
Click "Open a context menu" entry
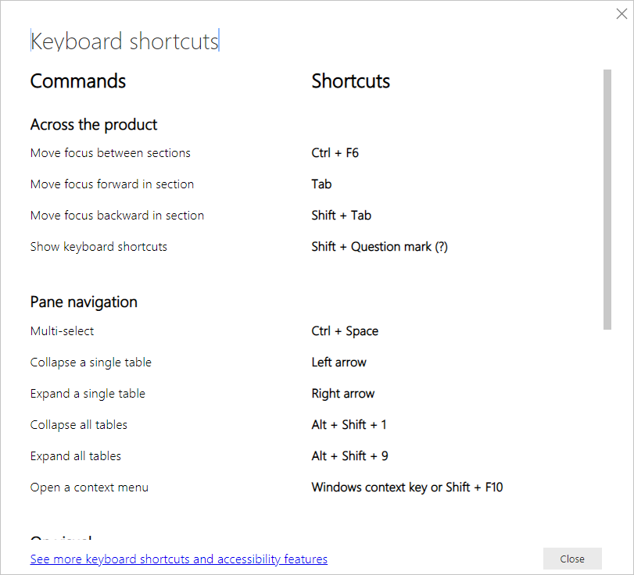[x=89, y=487]
